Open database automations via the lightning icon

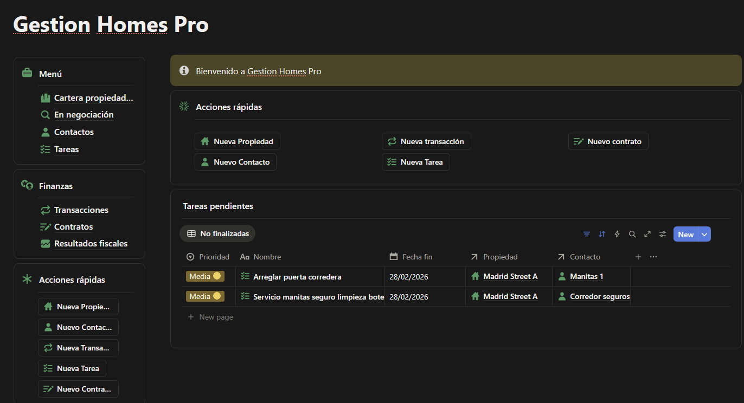pos(617,233)
